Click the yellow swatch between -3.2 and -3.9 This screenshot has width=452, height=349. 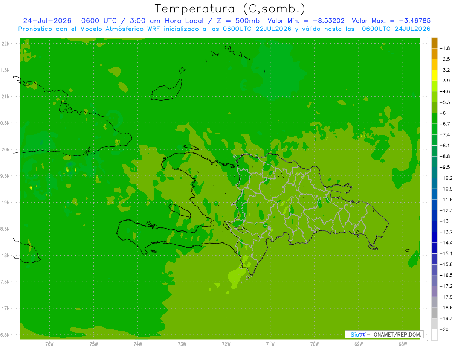(434, 75)
